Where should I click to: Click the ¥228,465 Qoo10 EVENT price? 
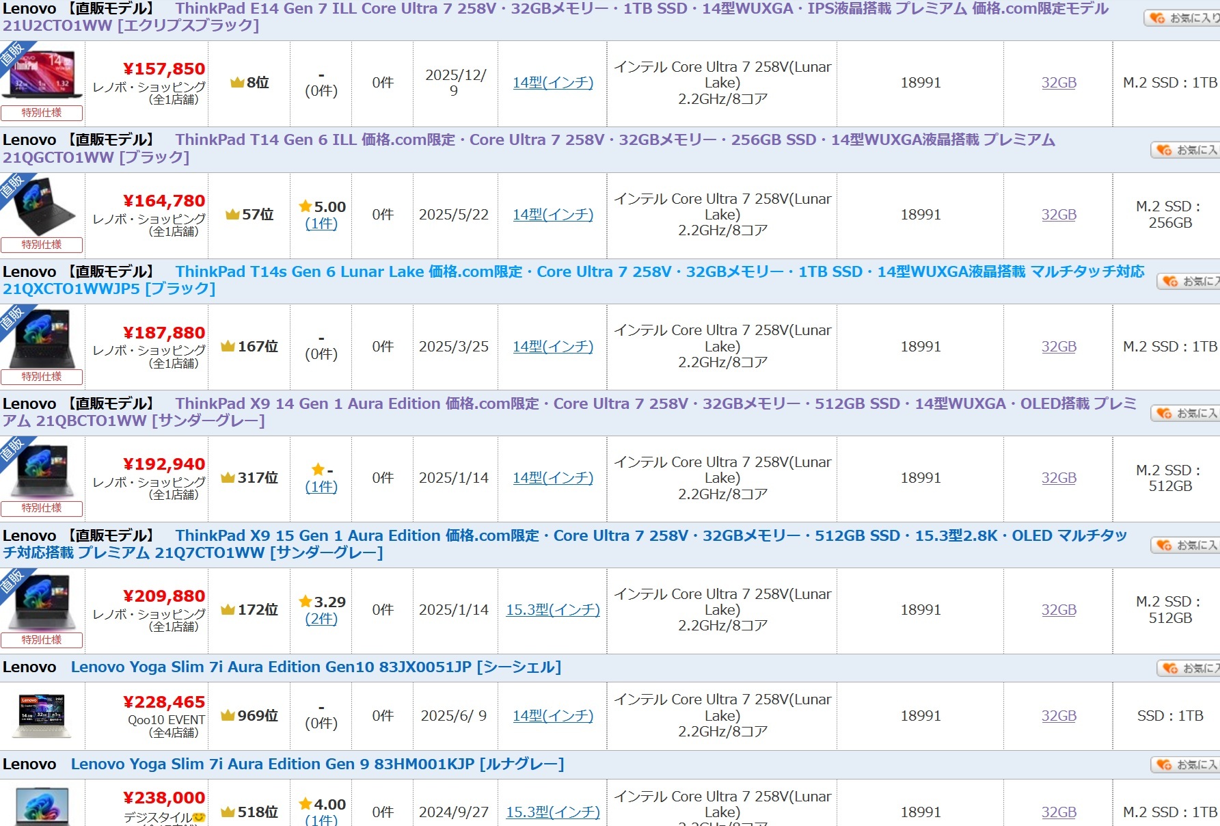point(164,702)
